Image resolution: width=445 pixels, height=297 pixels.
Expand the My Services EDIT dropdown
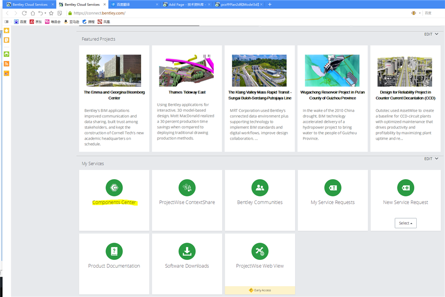click(x=431, y=159)
